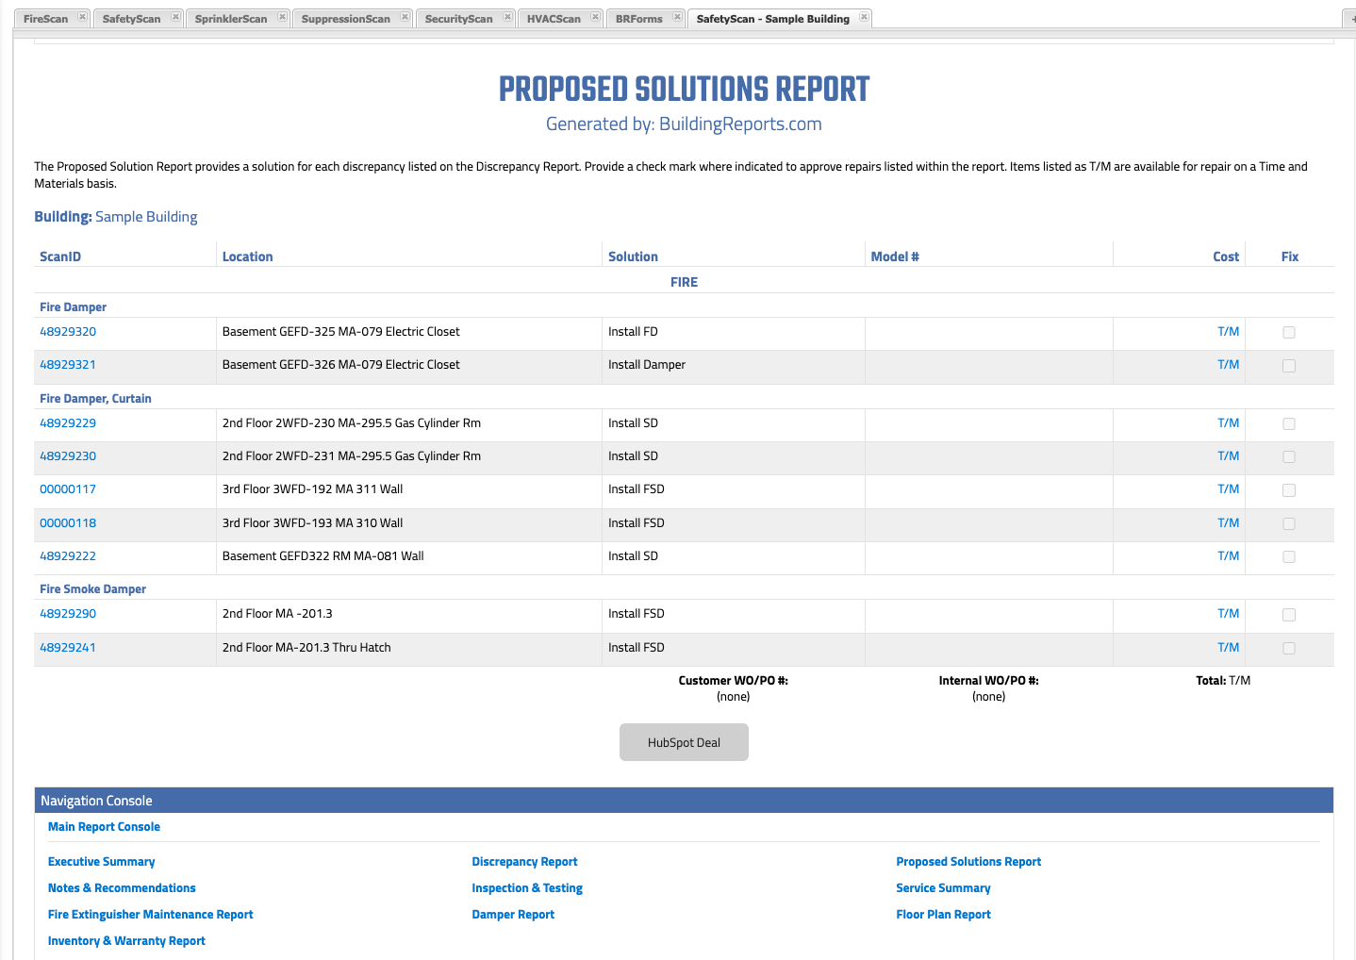Open the Damper Report
Screen dimensions: 1356x960
coord(513,914)
